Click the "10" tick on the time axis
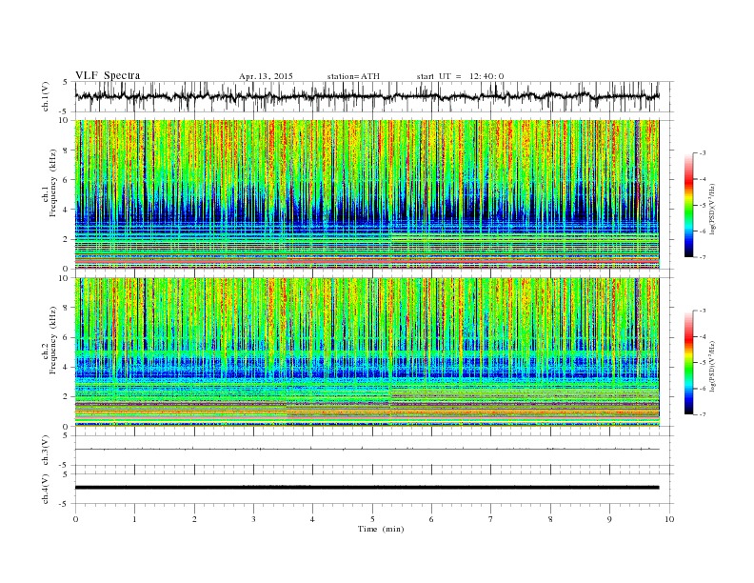This screenshot has width=754, height=583. pos(669,519)
